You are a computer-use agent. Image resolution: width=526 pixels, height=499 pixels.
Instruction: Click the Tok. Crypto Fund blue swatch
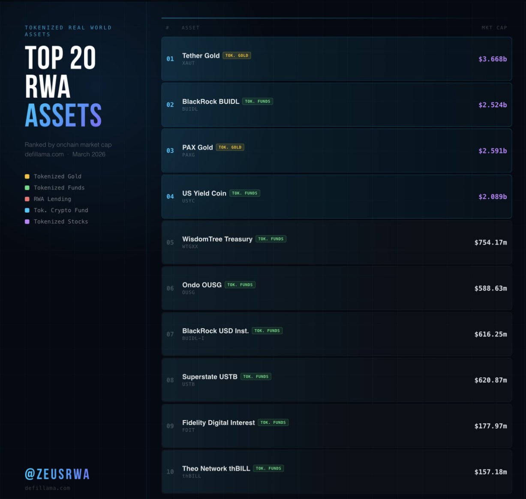(x=27, y=210)
